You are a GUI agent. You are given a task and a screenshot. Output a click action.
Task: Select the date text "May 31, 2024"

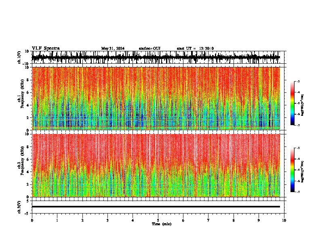pyautogui.click(x=113, y=48)
